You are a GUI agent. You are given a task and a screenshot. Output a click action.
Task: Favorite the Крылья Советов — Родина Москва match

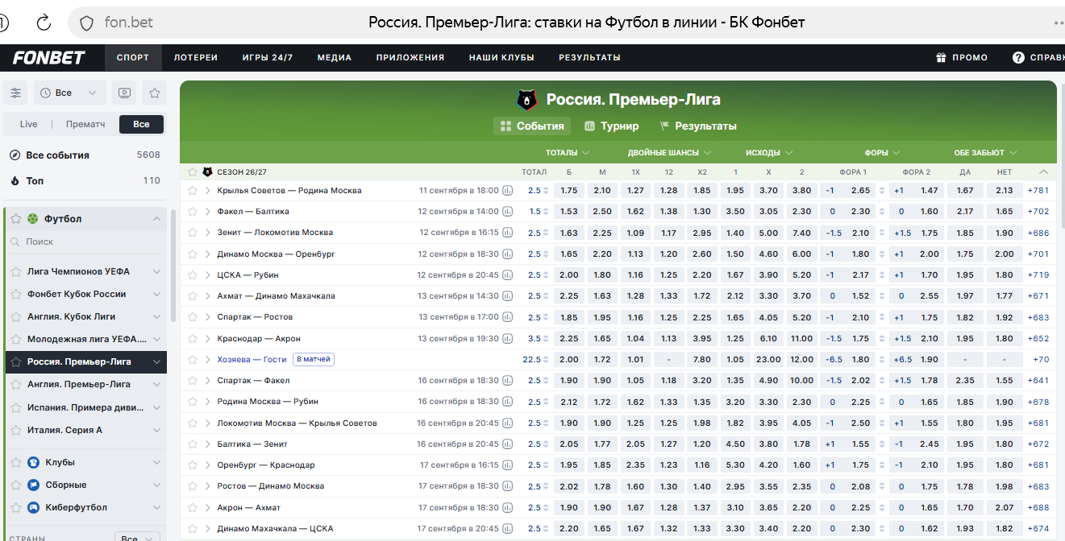[x=192, y=191]
